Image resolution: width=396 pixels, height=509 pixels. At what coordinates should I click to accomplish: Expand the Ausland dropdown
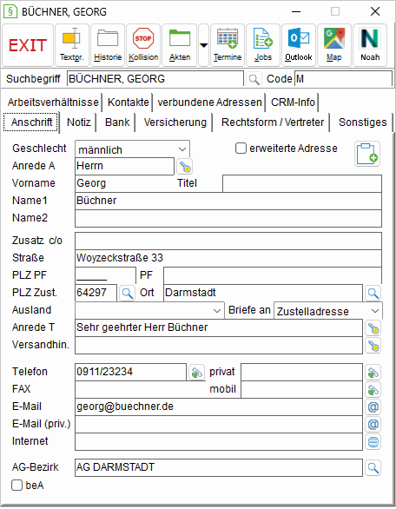tap(217, 311)
